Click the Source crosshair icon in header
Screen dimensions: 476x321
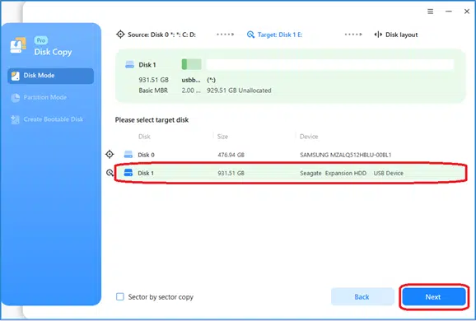click(120, 35)
